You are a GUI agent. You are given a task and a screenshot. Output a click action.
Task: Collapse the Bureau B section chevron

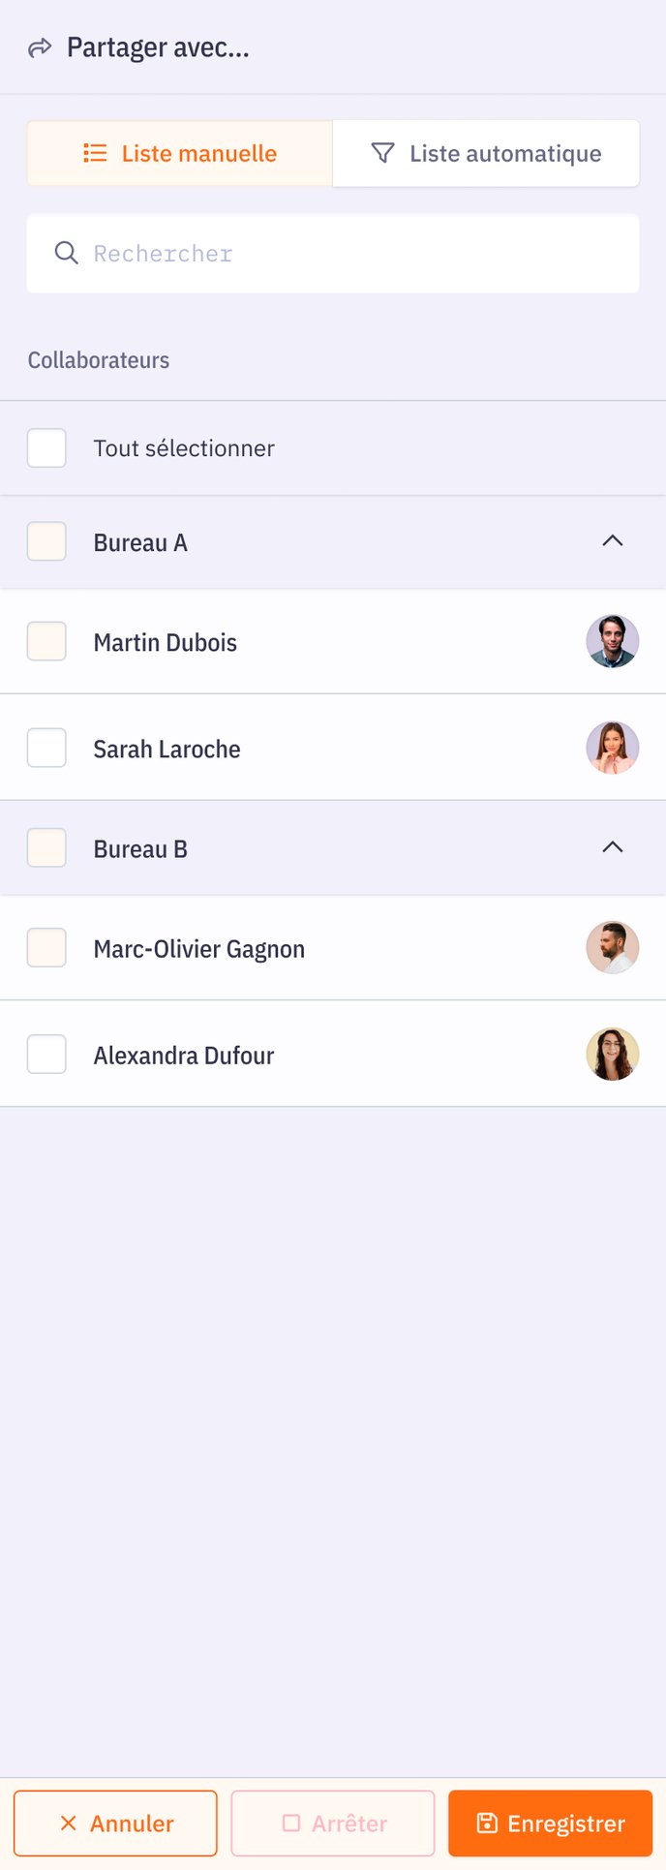click(613, 846)
